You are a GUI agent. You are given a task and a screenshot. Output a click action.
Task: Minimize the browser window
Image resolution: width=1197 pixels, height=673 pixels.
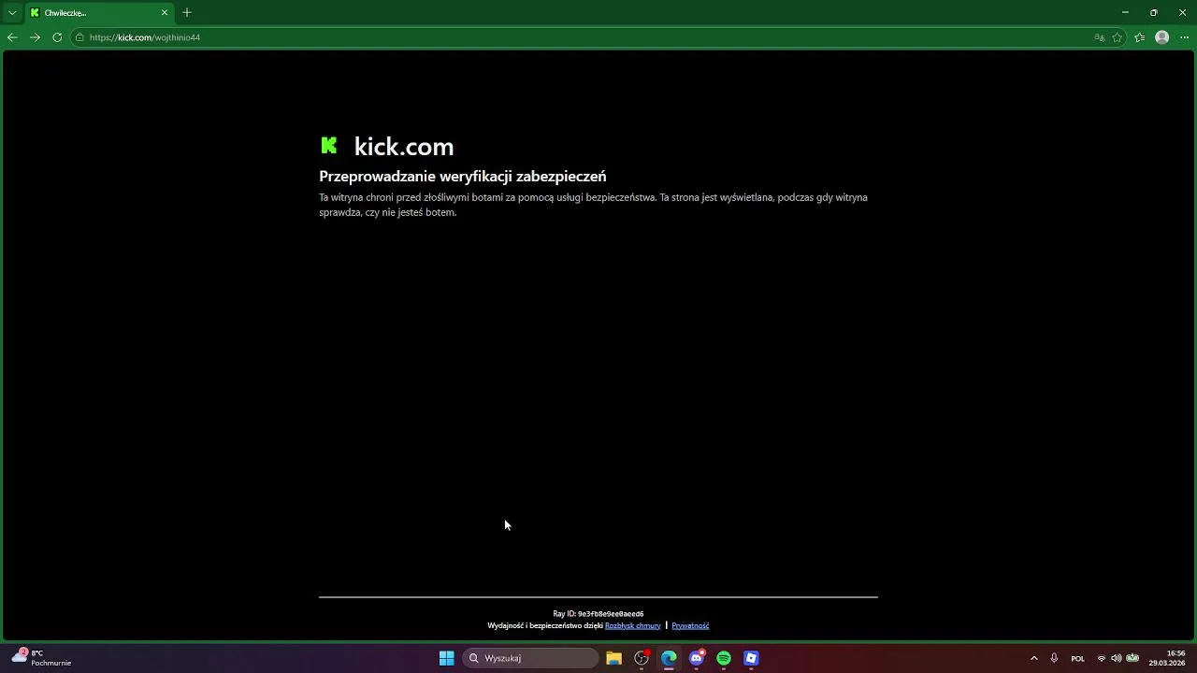pyautogui.click(x=1125, y=13)
